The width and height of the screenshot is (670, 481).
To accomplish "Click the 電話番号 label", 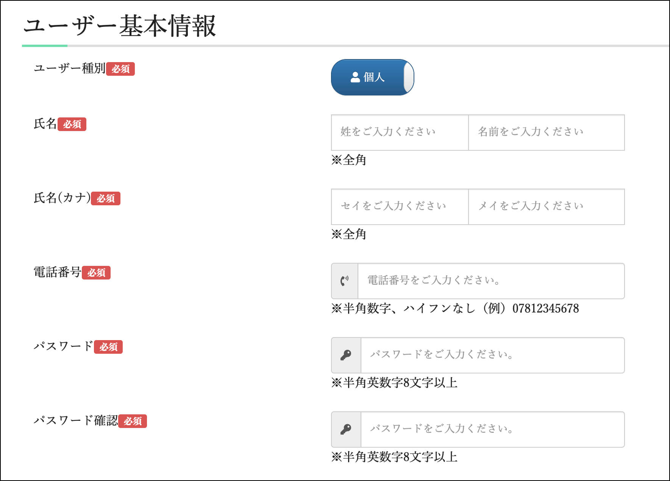I will 57,272.
